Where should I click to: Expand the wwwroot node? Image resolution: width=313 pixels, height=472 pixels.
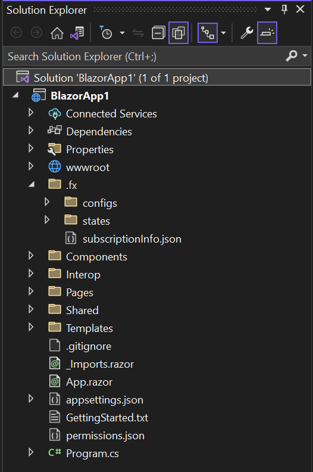31,166
